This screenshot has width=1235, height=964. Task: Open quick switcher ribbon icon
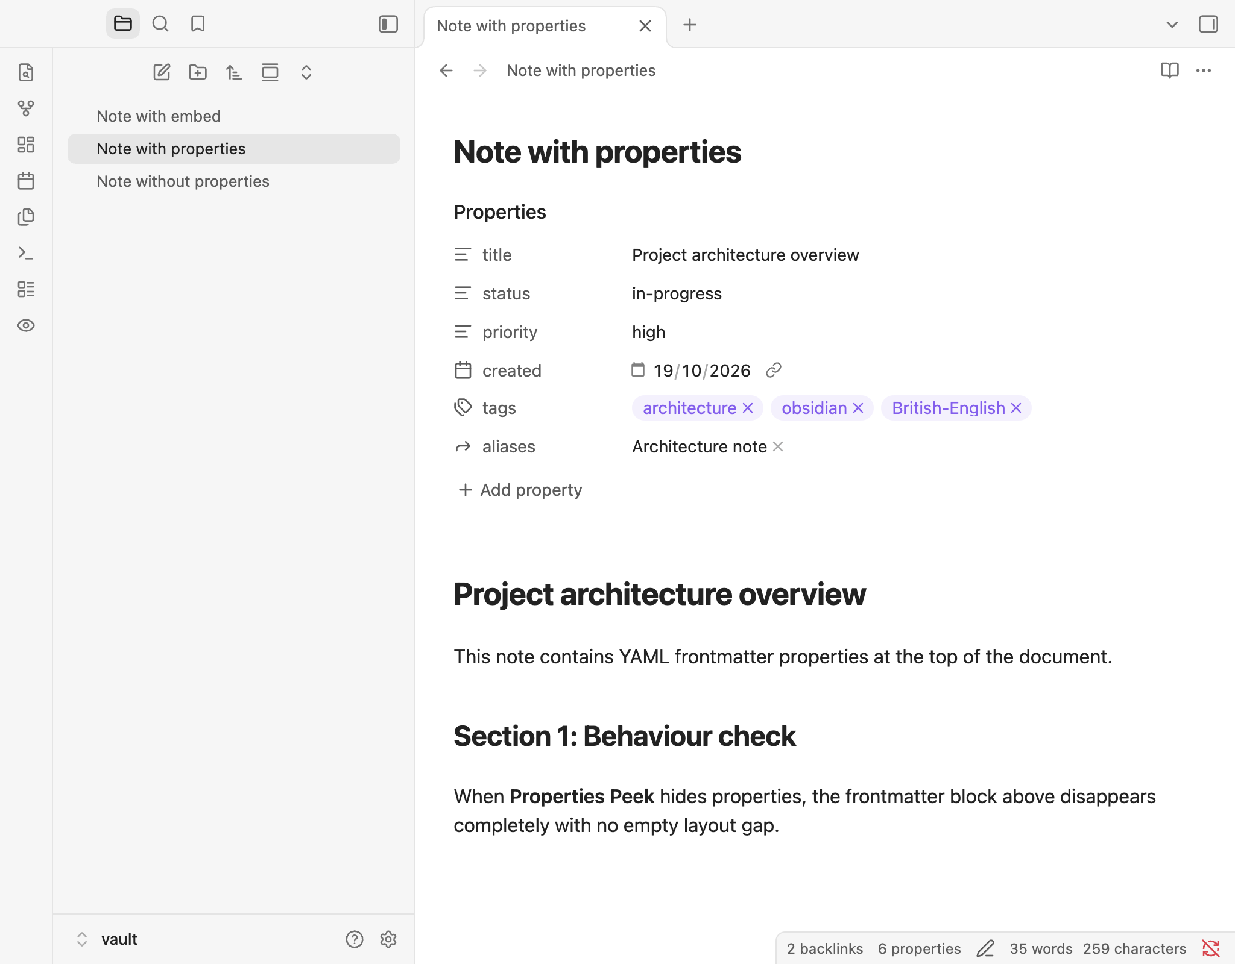pos(26,72)
